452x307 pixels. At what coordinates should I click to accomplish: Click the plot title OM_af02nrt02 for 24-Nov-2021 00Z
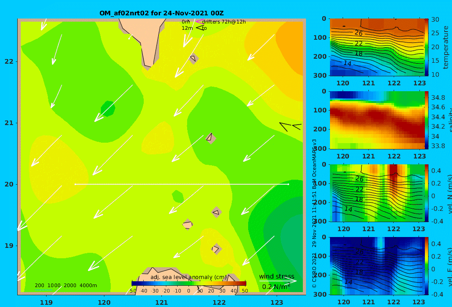point(161,13)
